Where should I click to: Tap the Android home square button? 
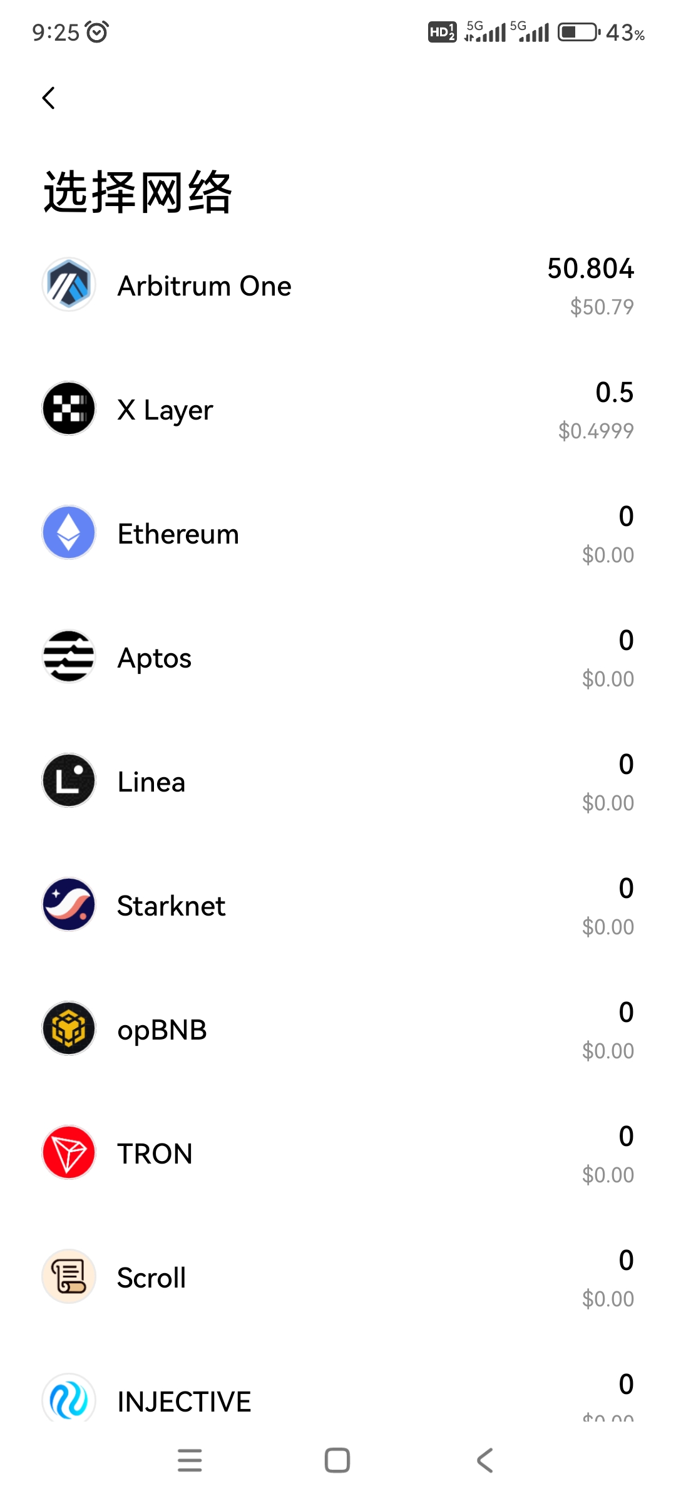coord(337,1460)
